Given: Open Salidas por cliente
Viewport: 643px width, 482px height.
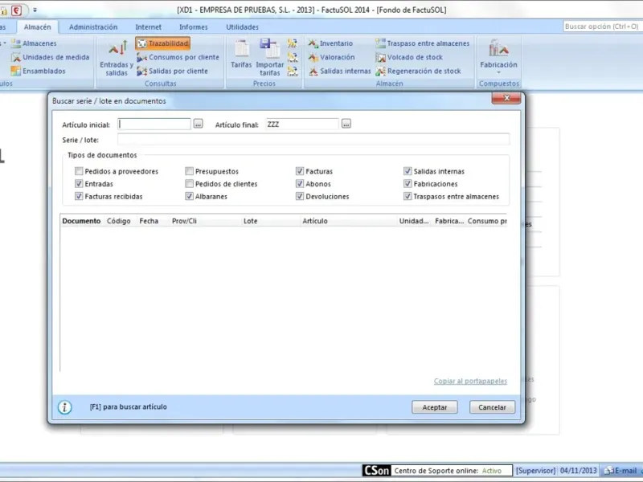Looking at the screenshot, I should point(172,71).
